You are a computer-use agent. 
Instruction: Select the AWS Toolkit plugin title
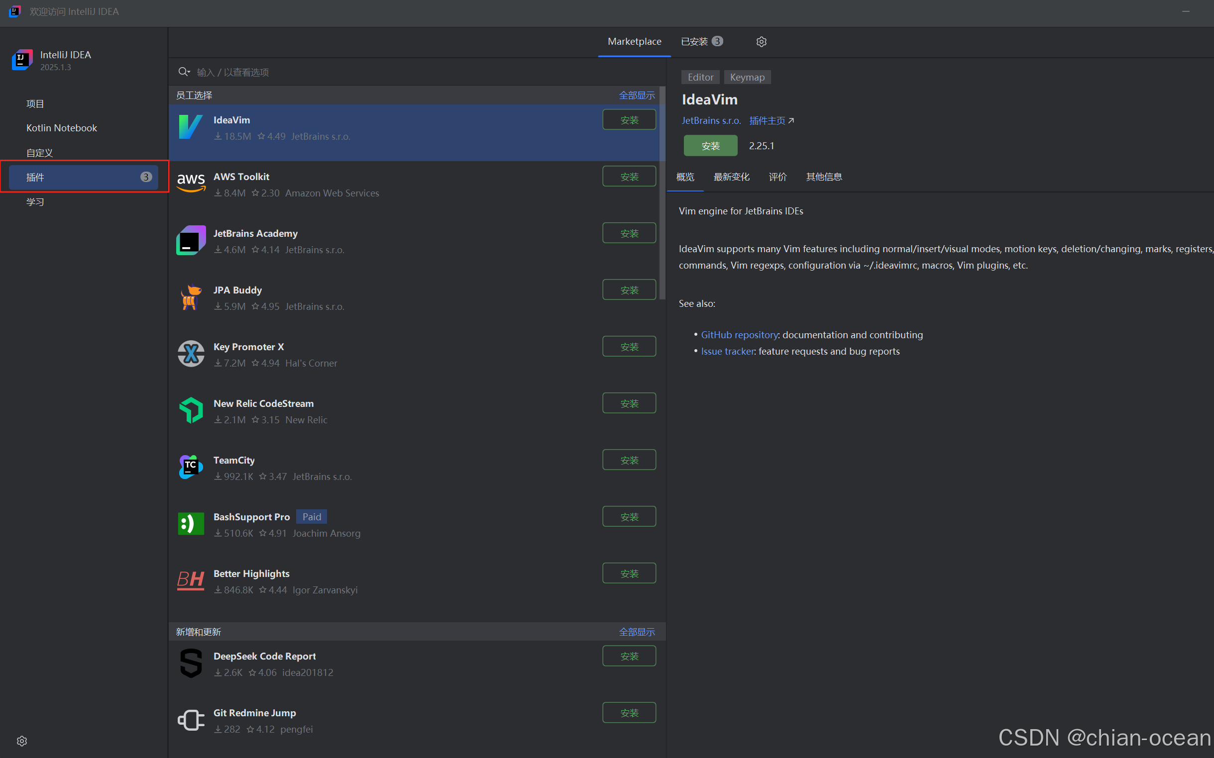pyautogui.click(x=241, y=177)
